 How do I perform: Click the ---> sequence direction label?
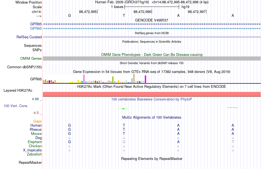[x=39, y=16]
